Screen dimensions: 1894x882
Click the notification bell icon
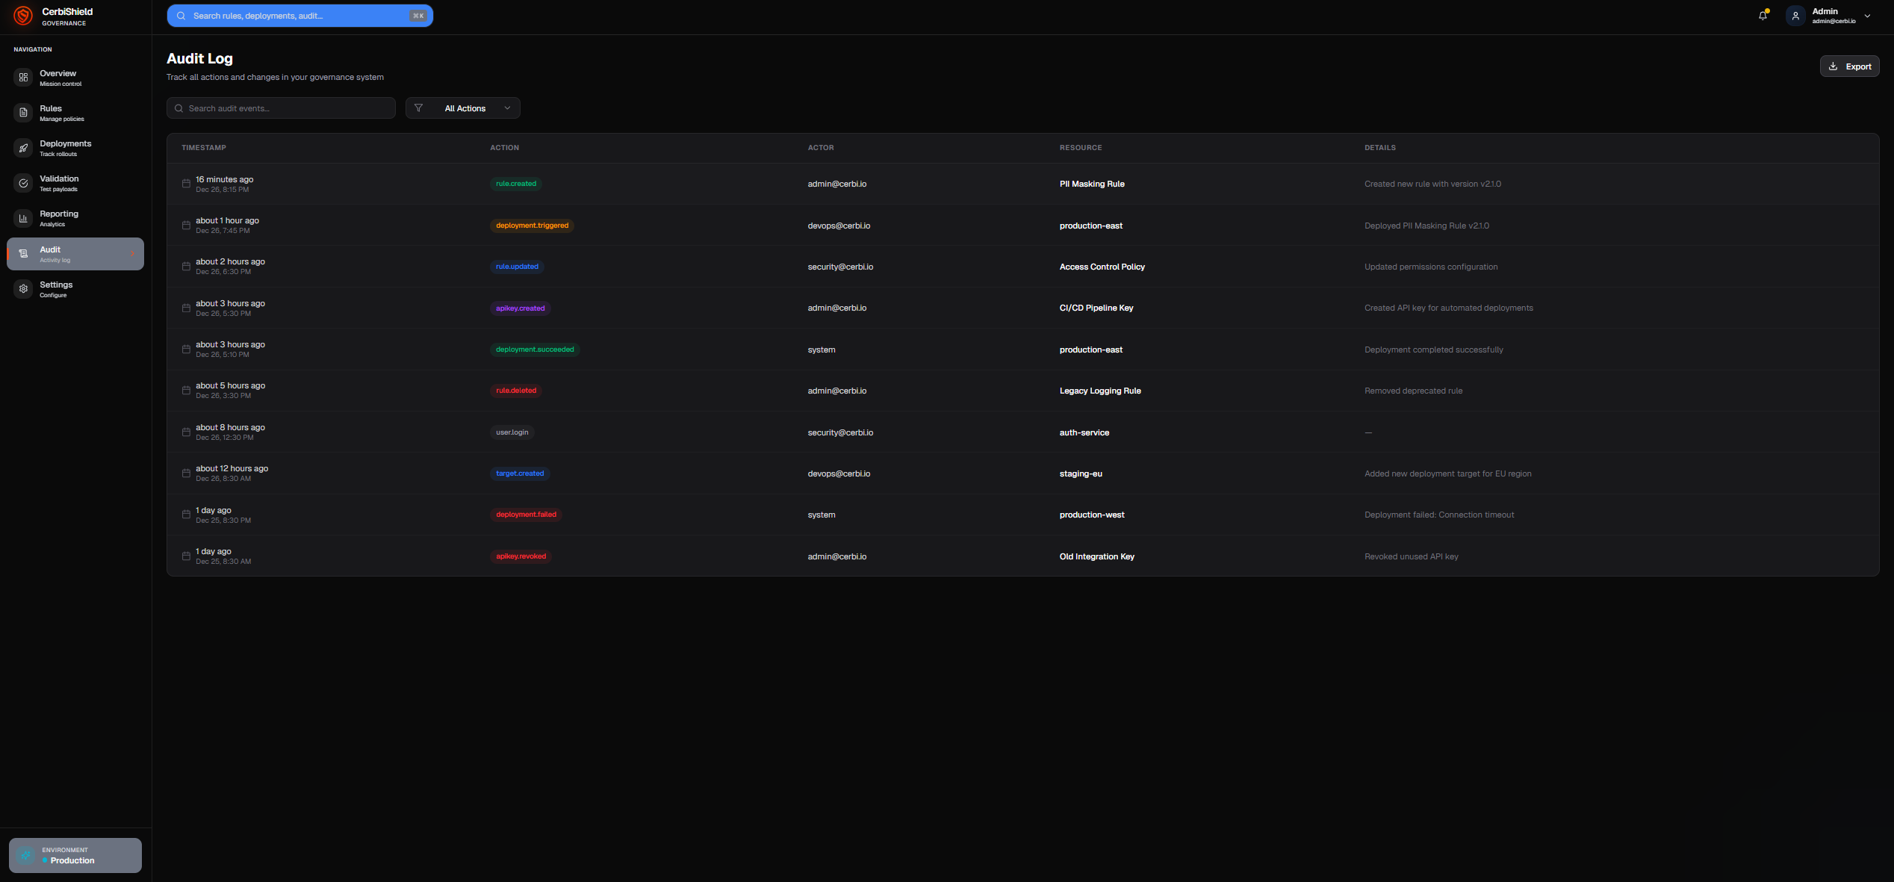click(x=1763, y=16)
